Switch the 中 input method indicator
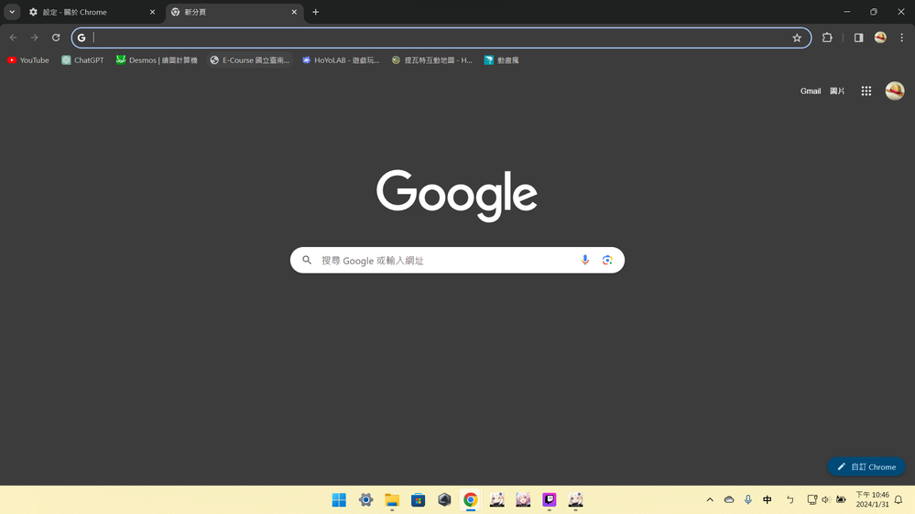This screenshot has height=514, width=915. [x=768, y=500]
